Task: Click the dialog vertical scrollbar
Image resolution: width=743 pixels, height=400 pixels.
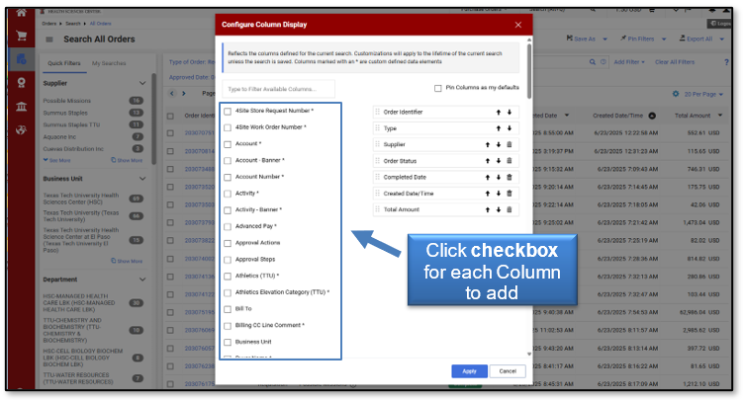Action: (529, 72)
